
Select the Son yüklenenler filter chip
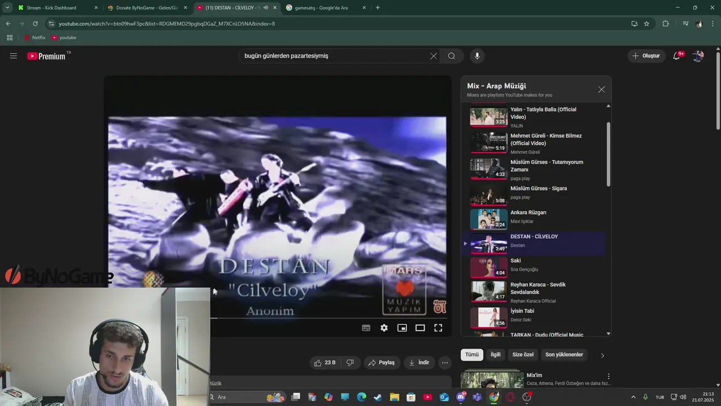coord(564,355)
